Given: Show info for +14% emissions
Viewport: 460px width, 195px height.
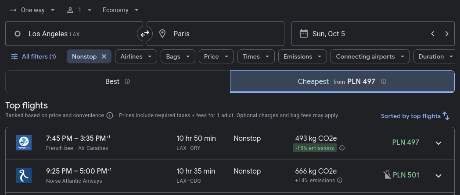Looking at the screenshot, I should [340, 181].
